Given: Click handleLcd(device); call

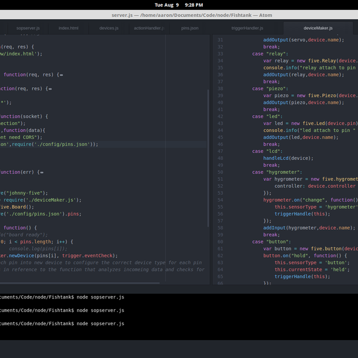Looking at the screenshot, I should click(288, 158).
